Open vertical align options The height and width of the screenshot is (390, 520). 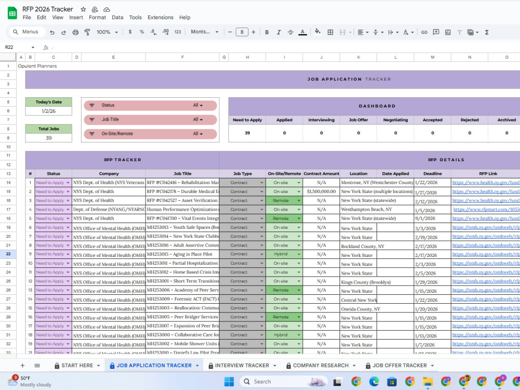tap(378, 32)
